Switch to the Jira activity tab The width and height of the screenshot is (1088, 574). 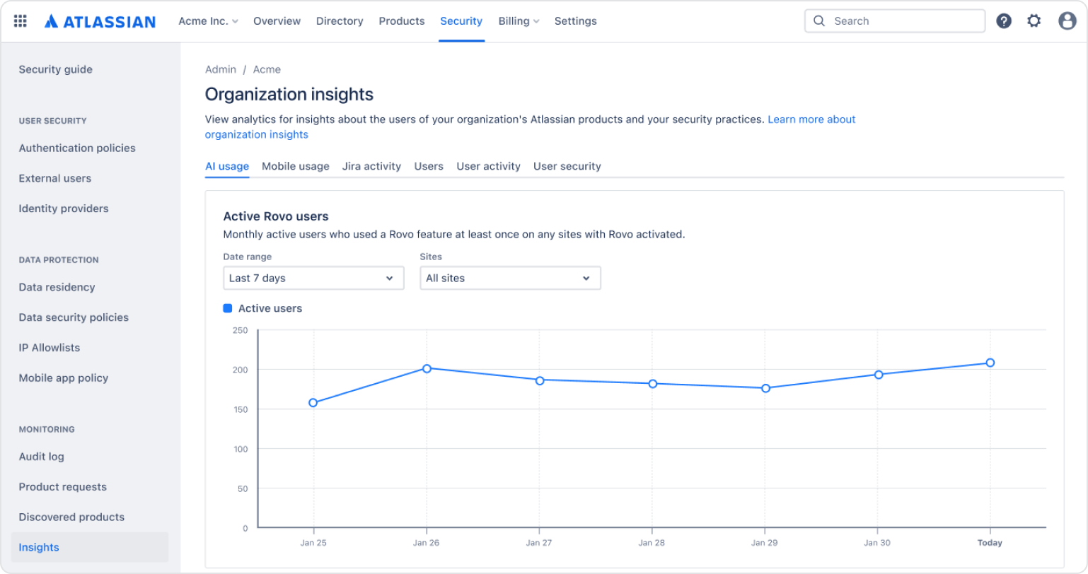[x=371, y=166]
